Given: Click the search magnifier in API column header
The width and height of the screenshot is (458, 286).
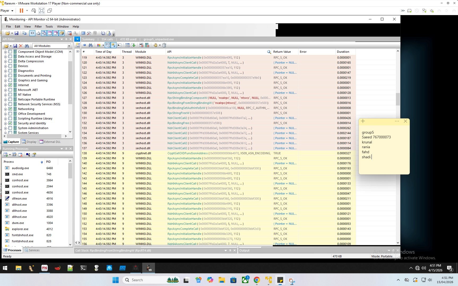Looking at the screenshot, I should click(x=269, y=52).
